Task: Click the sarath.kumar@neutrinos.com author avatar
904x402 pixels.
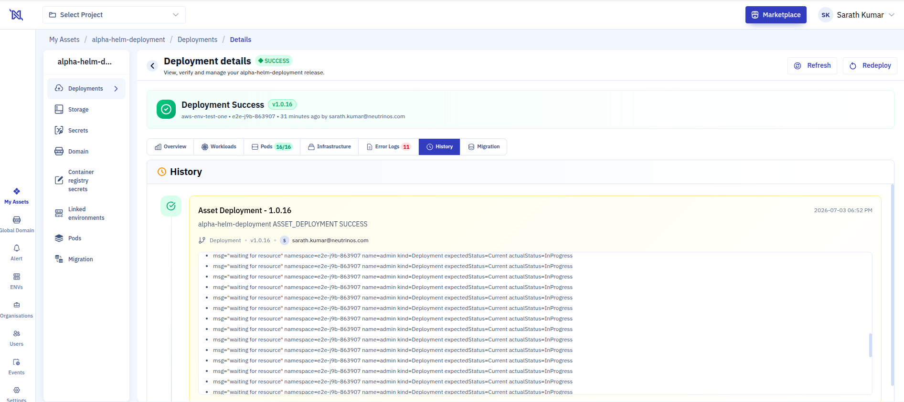Action: 284,240
